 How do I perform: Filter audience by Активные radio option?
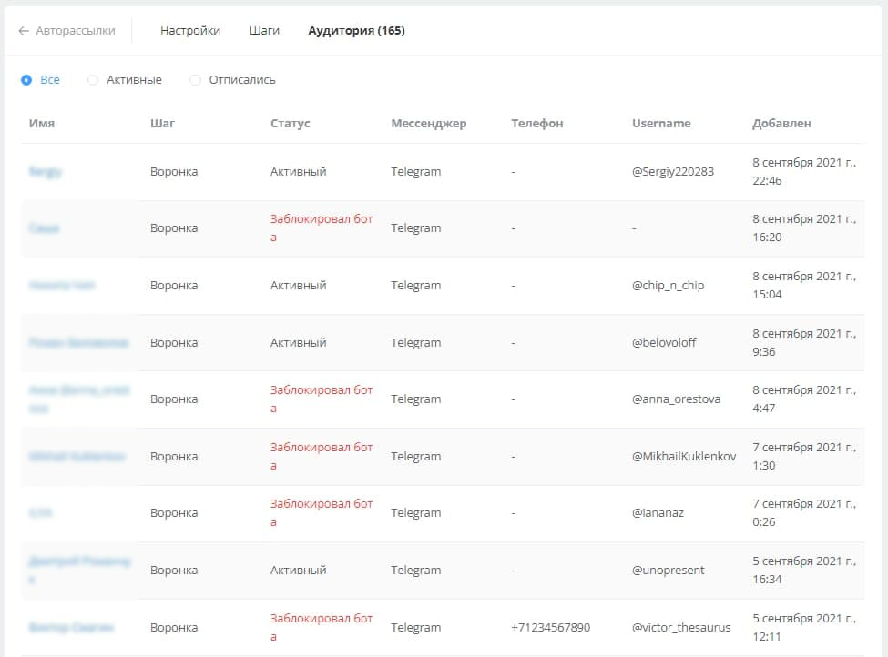click(x=93, y=80)
